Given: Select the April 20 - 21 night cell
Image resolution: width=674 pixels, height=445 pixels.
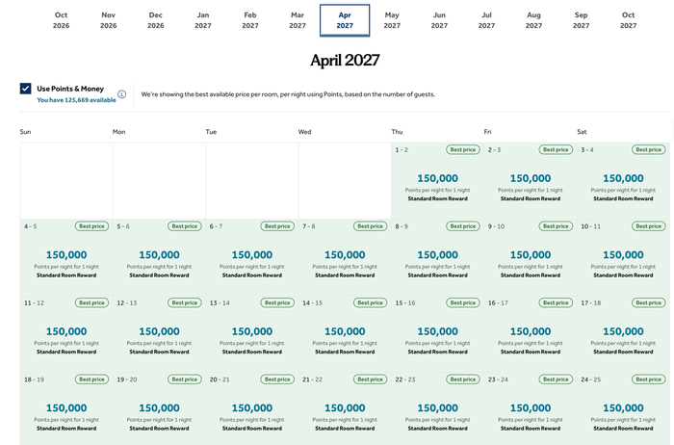Looking at the screenshot, I should (x=252, y=408).
